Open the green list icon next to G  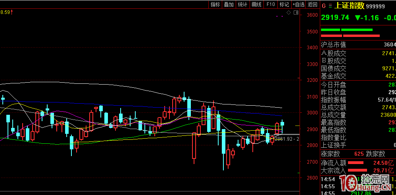click(x=331, y=6)
